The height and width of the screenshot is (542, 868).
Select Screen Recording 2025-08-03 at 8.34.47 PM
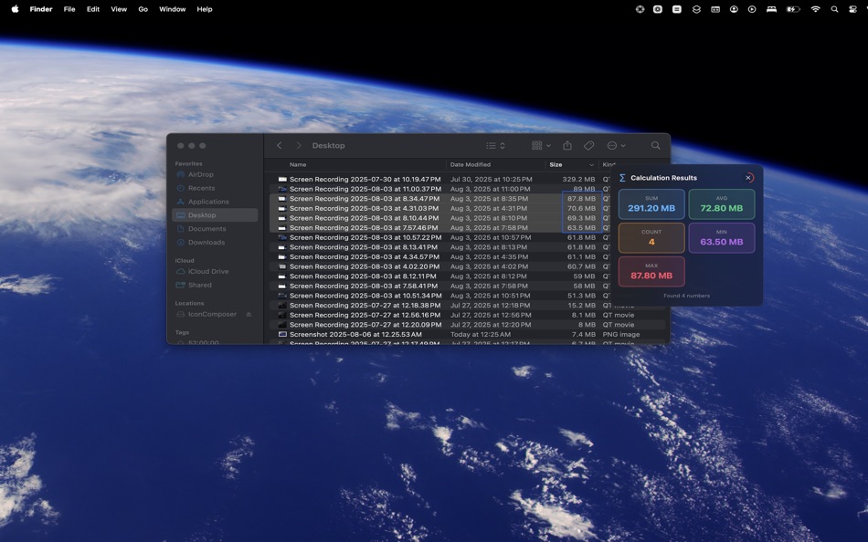pos(364,199)
